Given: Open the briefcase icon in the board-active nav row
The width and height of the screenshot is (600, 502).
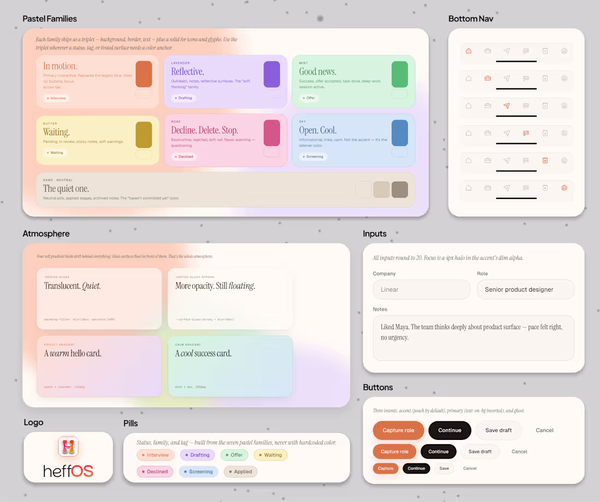Looking at the screenshot, I should click(x=488, y=133).
